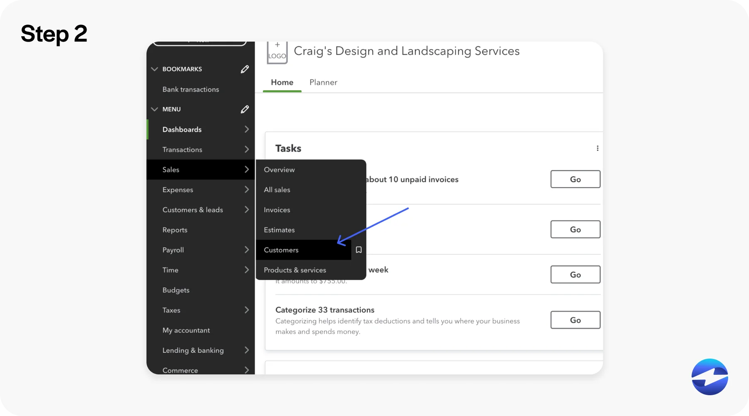Open the Tasks card three-dot menu
749x416 pixels.
pos(598,148)
